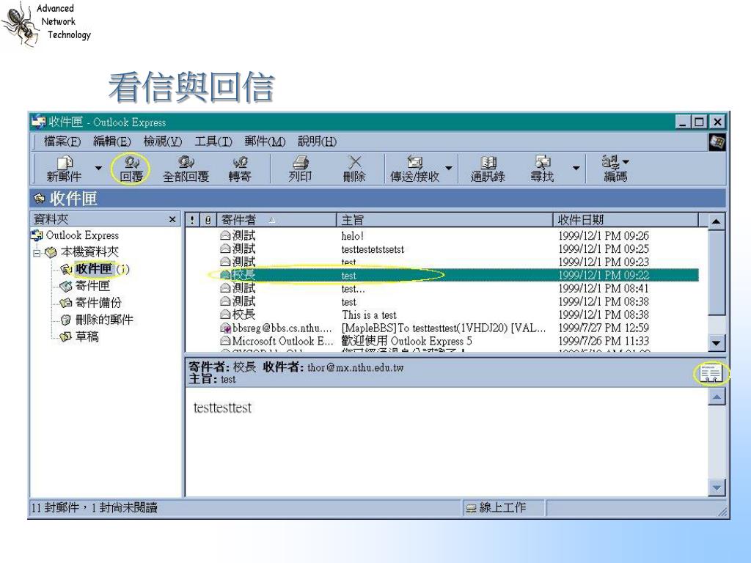This screenshot has height=563, width=751.
Task: Select the 寄件匣 outbox folder
Action: click(x=92, y=286)
